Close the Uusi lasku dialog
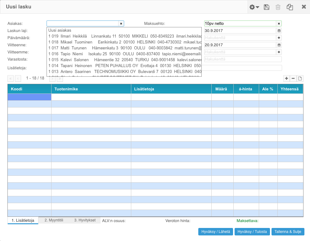The image size is (310, 241). [x=304, y=7]
